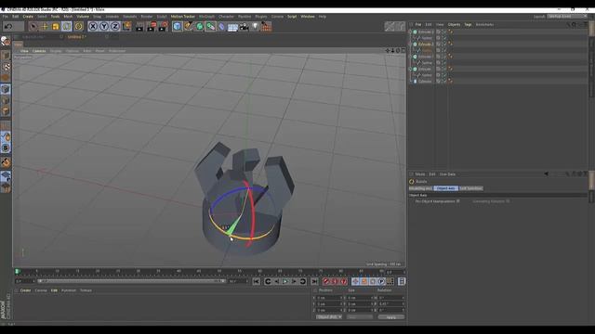This screenshot has width=595, height=334.
Task: Collapse the Extrude.1 object tree
Action: pos(410,57)
